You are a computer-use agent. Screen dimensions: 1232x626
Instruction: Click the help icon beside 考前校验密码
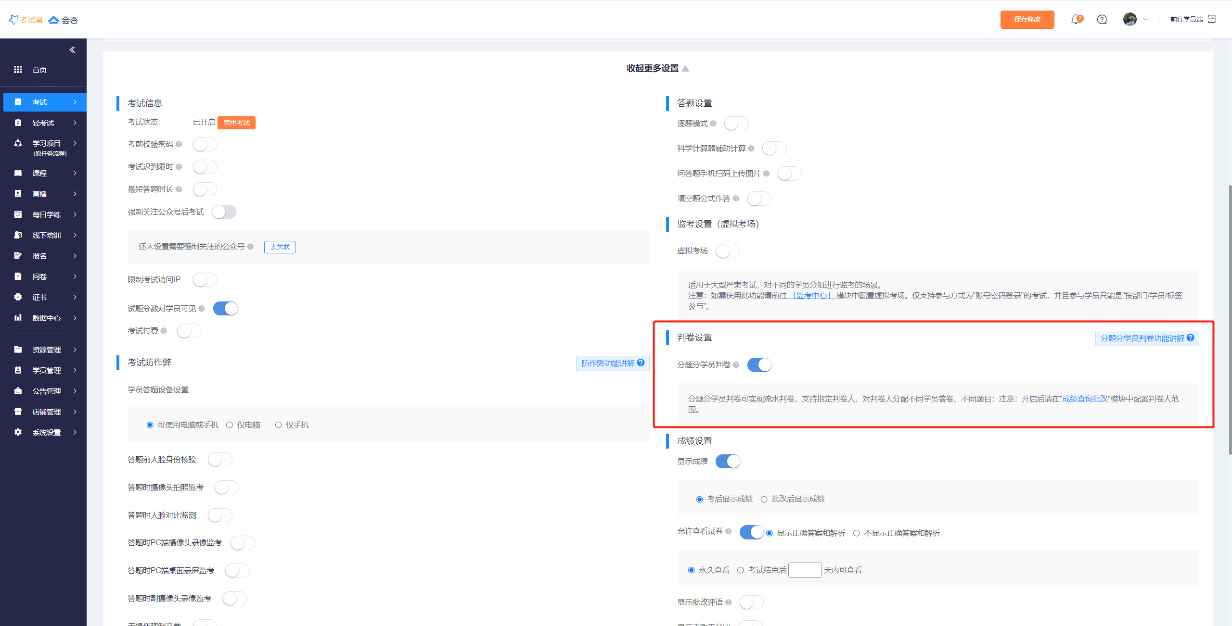(x=179, y=144)
